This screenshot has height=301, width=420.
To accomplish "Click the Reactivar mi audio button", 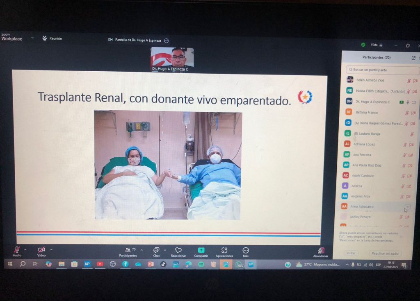I will 385,253.
